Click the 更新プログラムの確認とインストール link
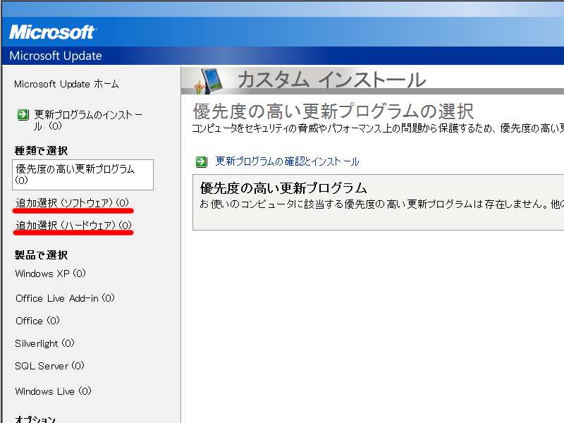The width and height of the screenshot is (564, 423). click(287, 161)
